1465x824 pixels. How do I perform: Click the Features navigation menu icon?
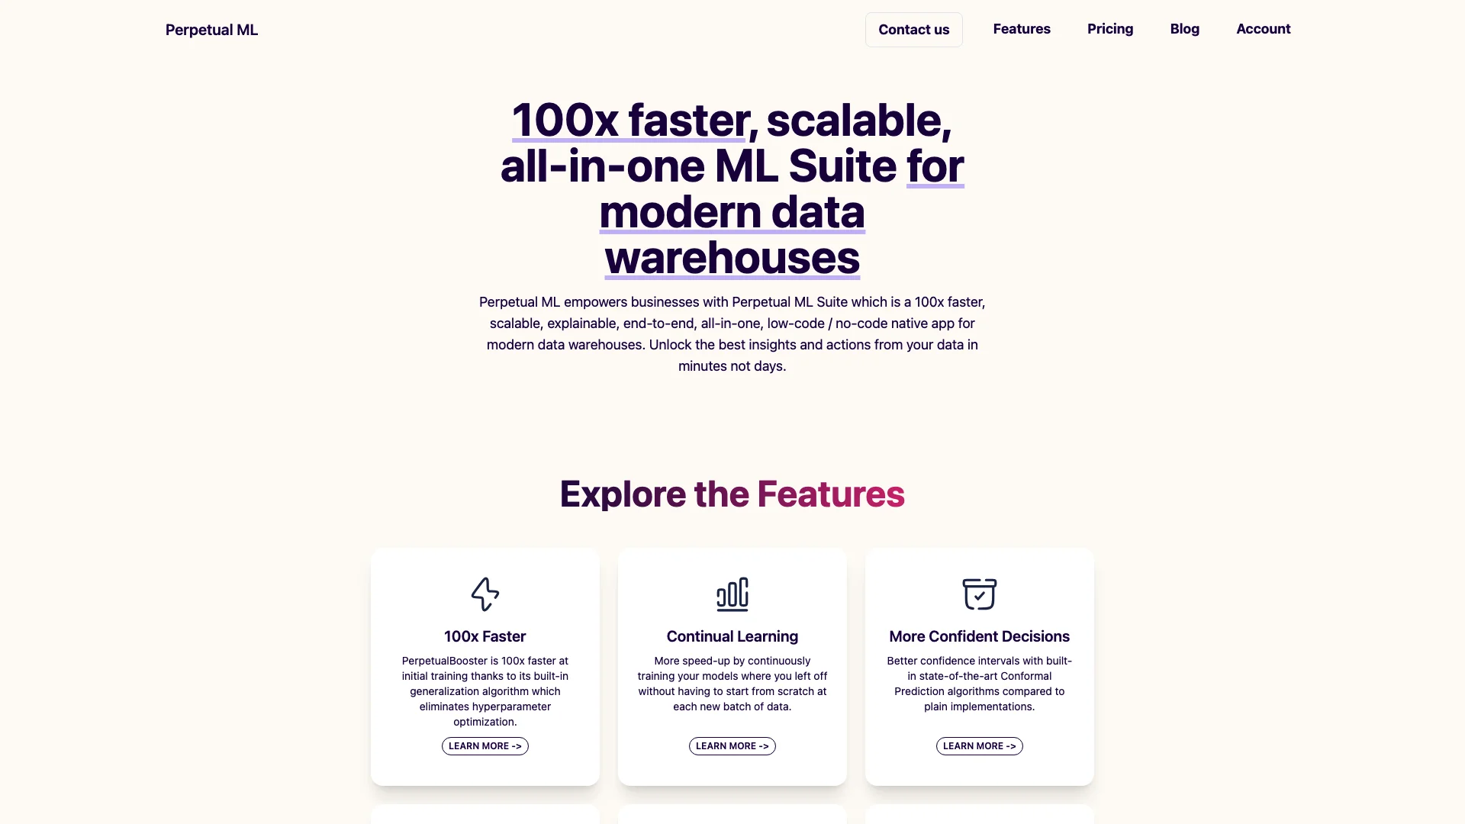click(x=1021, y=28)
